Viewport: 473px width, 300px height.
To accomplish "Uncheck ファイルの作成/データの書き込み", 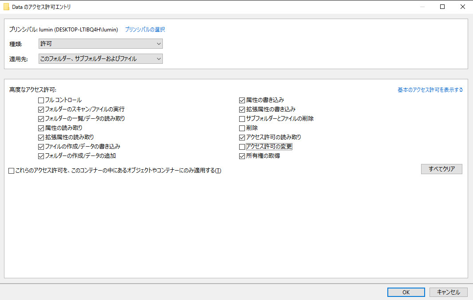I will coord(41,147).
